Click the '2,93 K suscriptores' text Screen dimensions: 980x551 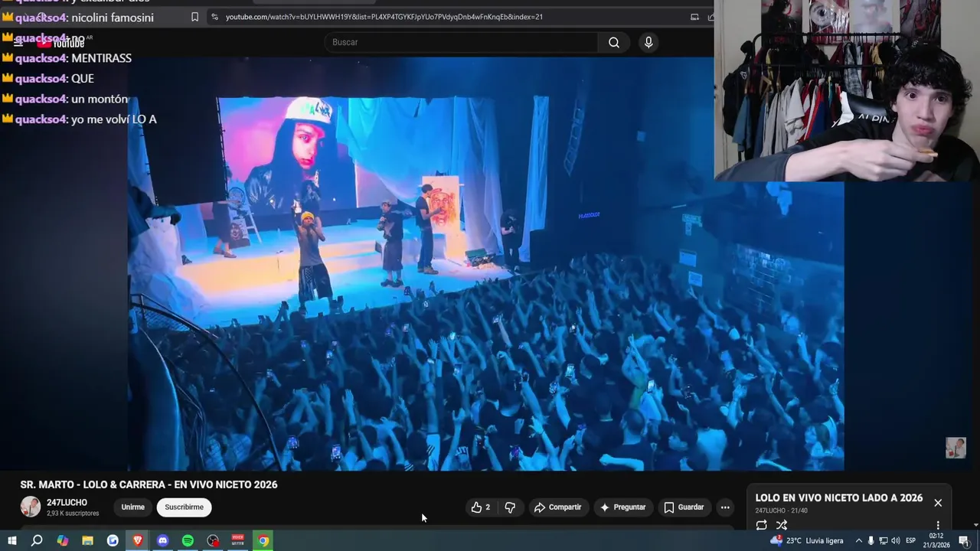tap(73, 514)
